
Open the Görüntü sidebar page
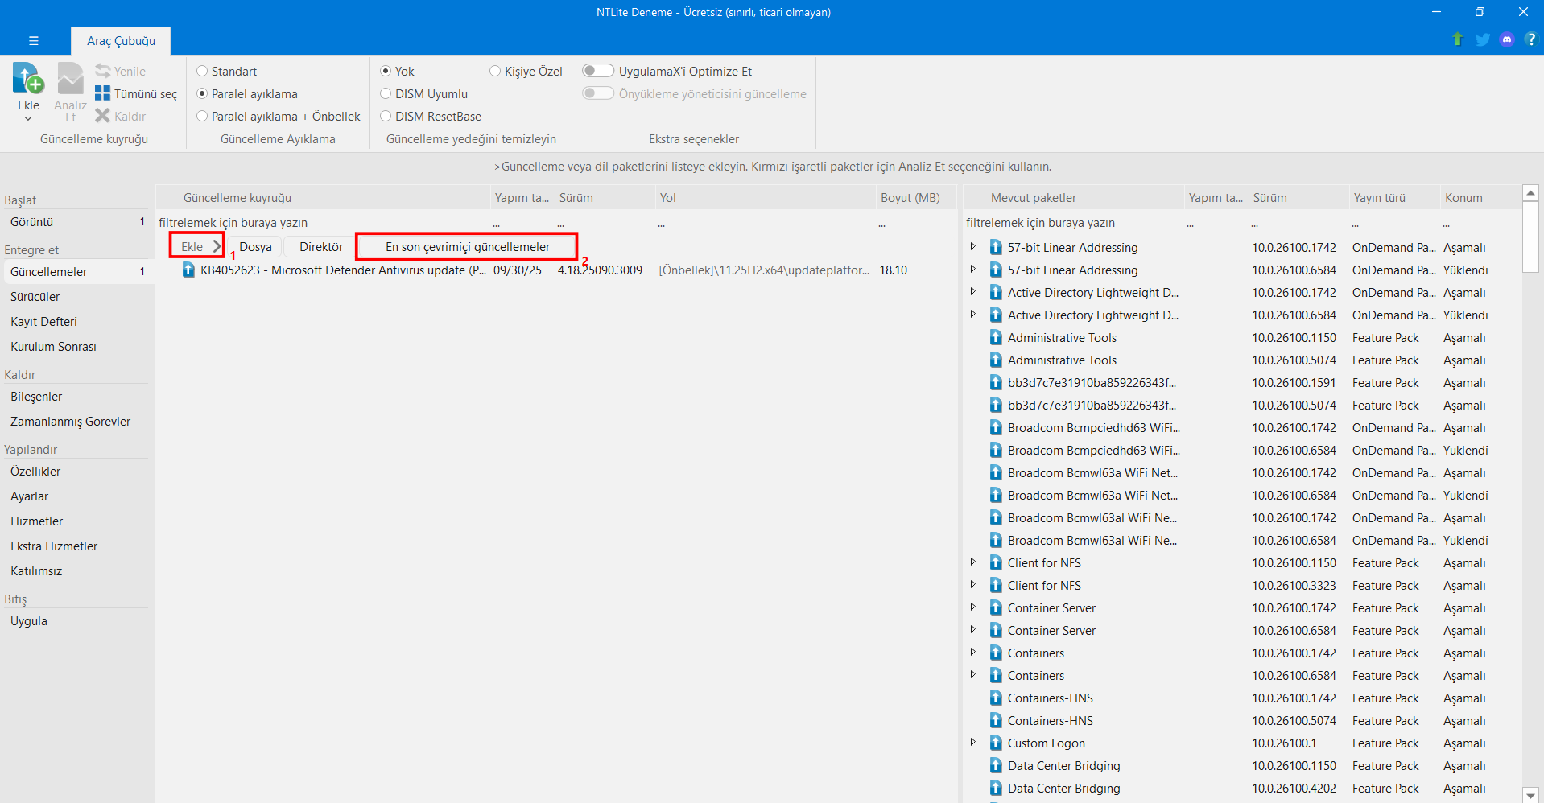(77, 222)
